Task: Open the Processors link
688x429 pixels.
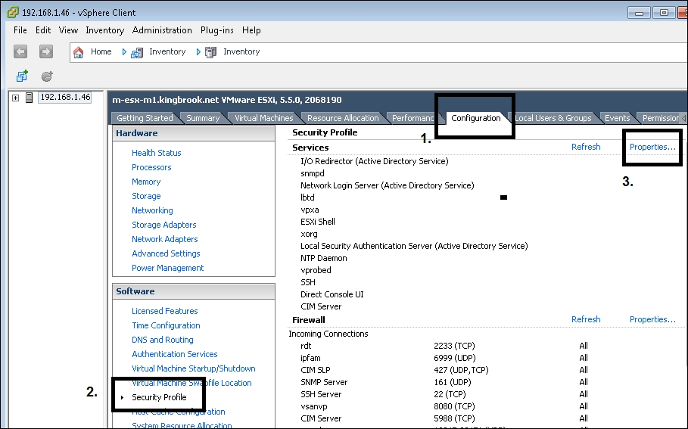Action: pos(151,167)
